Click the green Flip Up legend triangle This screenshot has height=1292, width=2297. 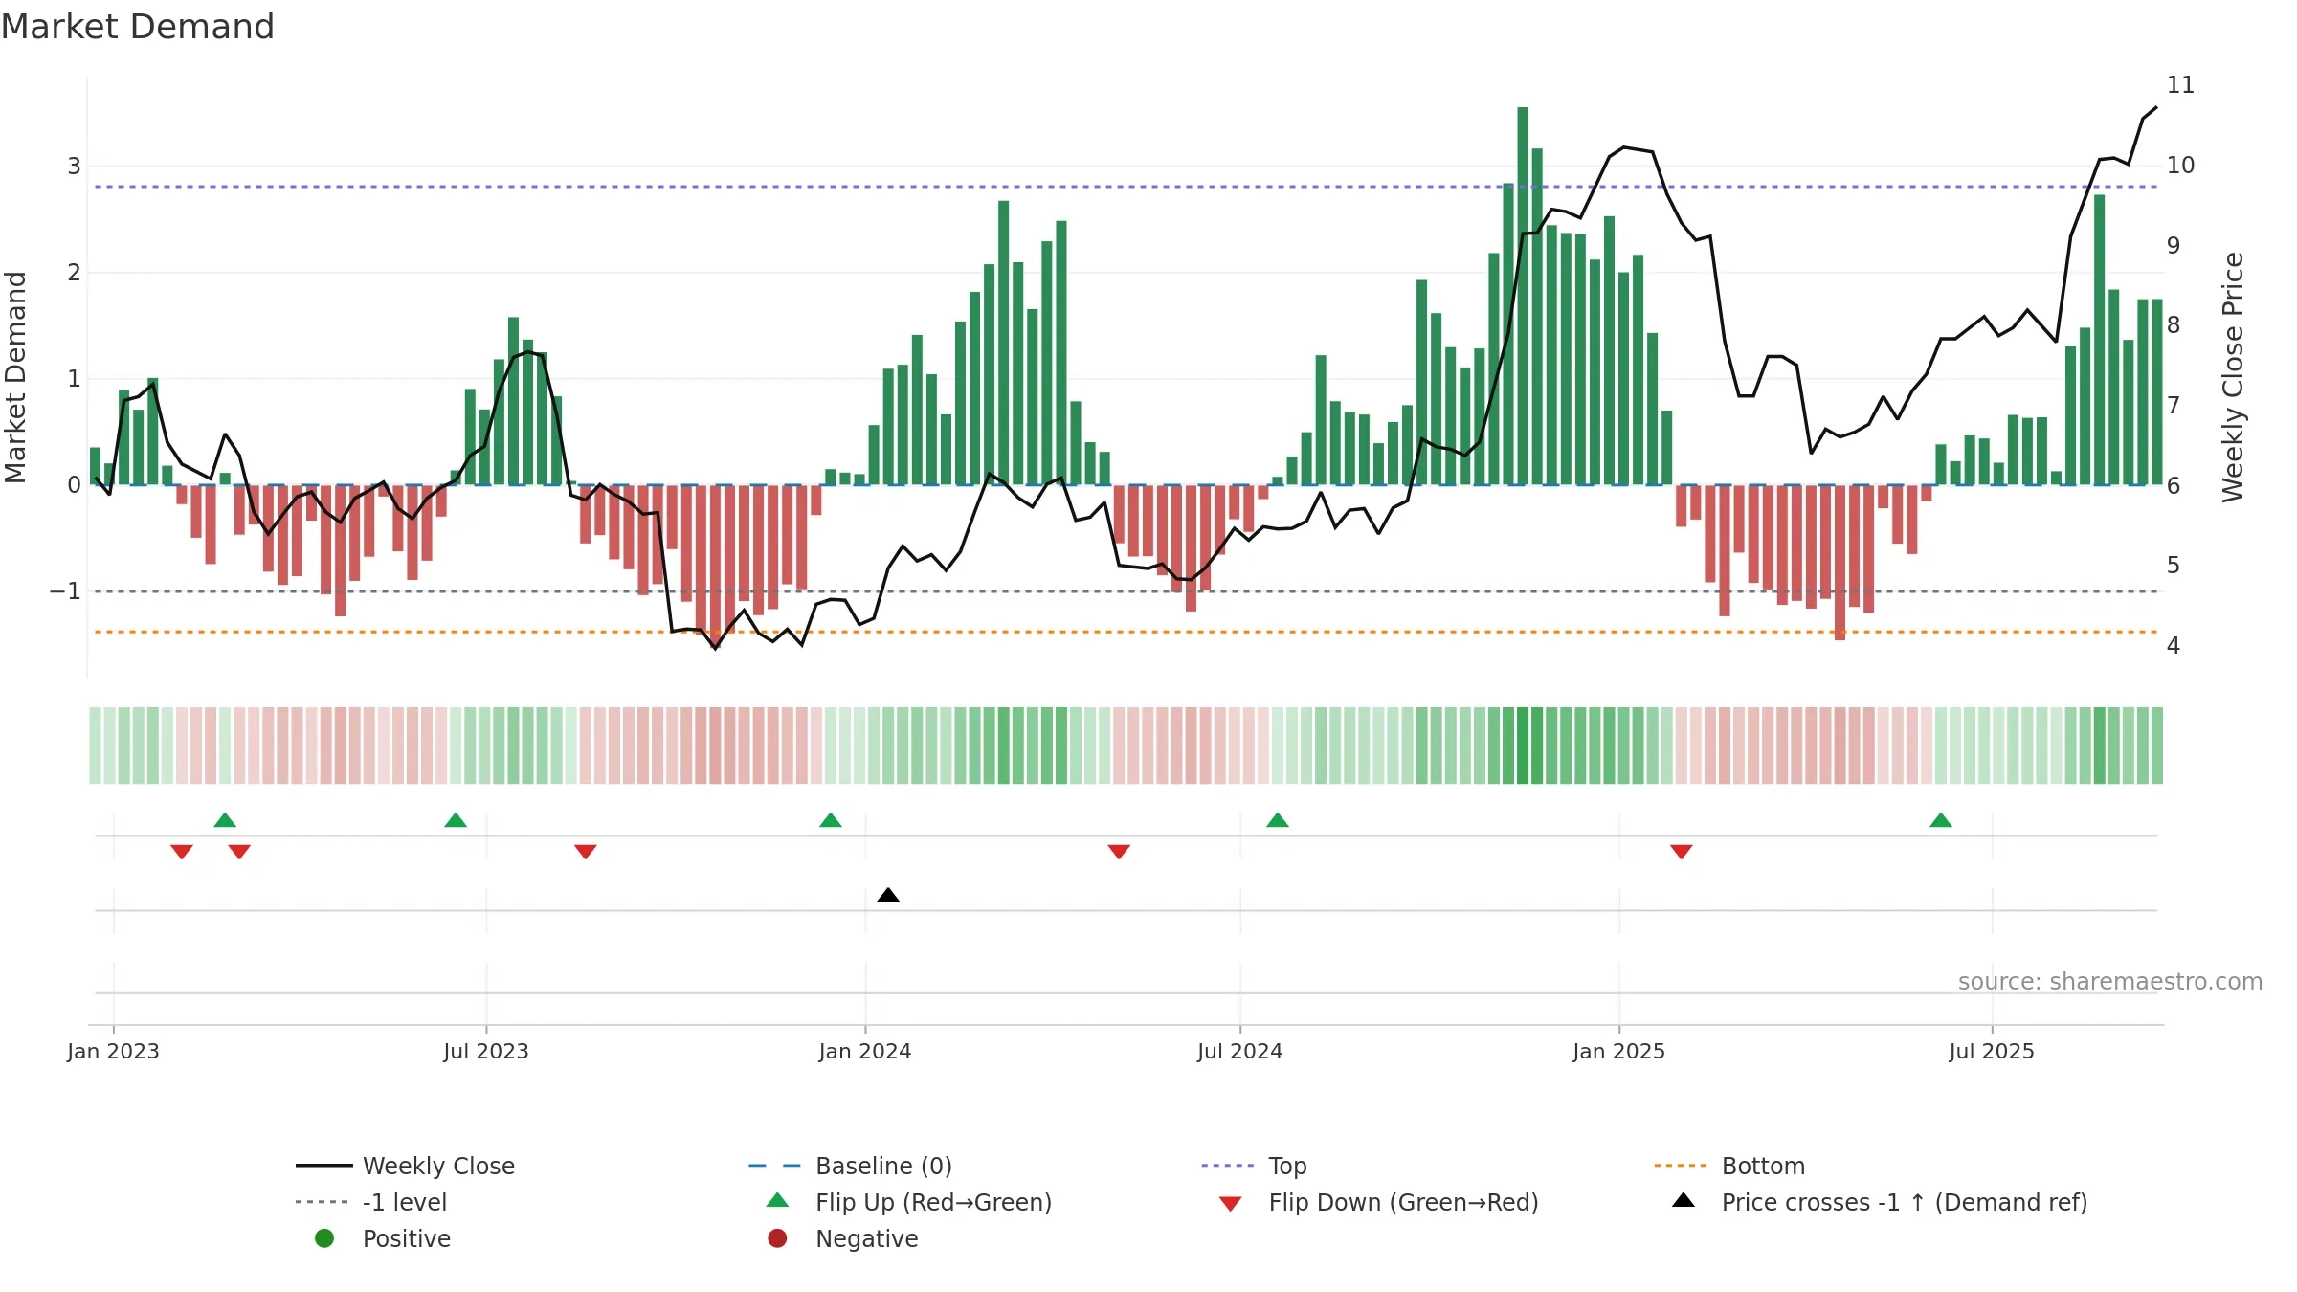[778, 1200]
